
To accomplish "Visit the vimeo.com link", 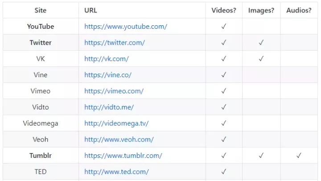I will click(114, 91).
